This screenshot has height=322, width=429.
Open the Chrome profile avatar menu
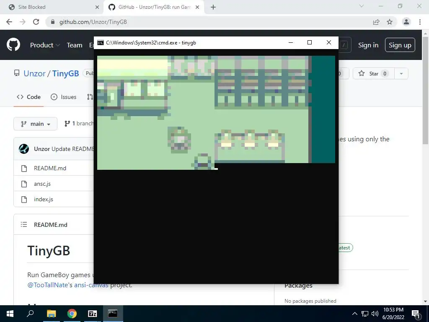tap(406, 22)
